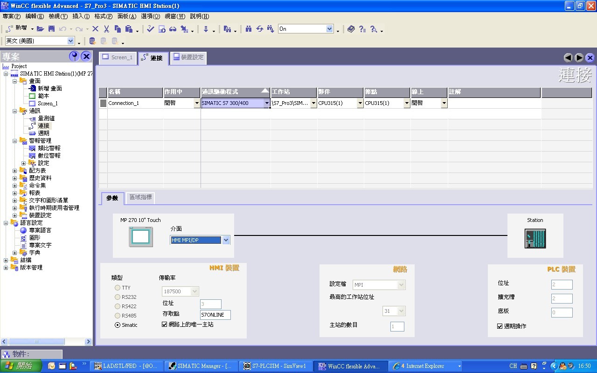Click the Windows 開始 Start button
Screen dimensions: 597x373
[x=21, y=366]
